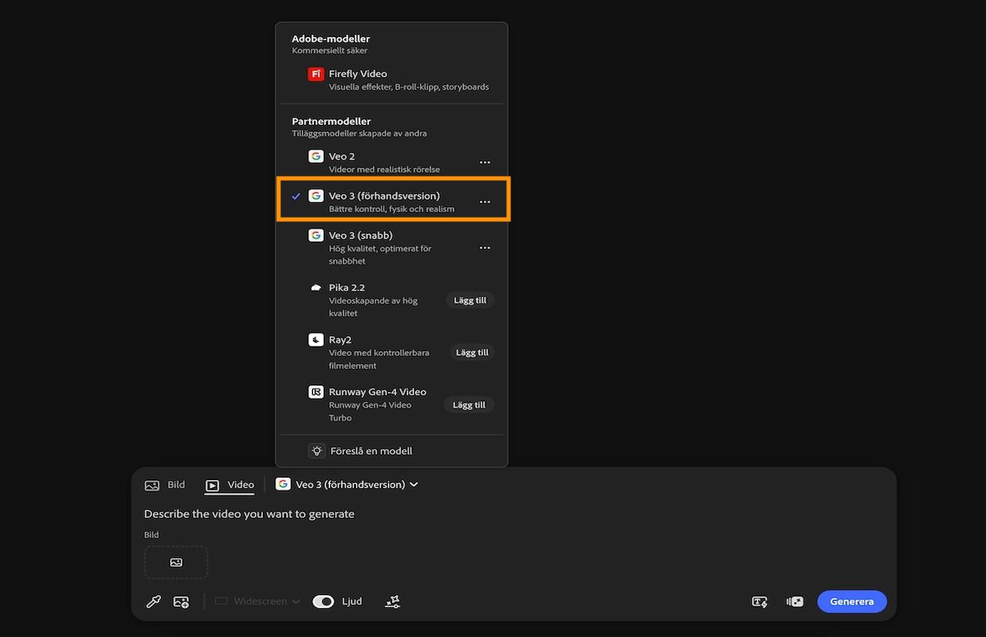Viewport: 986px width, 637px height.
Task: Click the Adobe-modeller heading text
Action: click(331, 39)
